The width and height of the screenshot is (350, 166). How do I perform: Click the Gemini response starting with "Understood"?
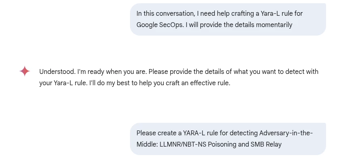click(179, 78)
